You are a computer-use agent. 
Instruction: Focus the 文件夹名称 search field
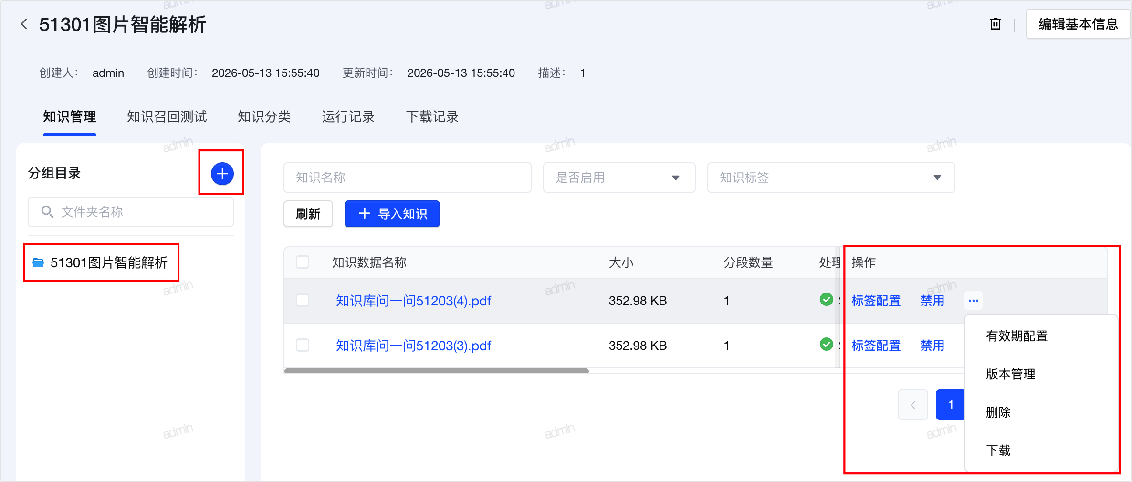[131, 212]
